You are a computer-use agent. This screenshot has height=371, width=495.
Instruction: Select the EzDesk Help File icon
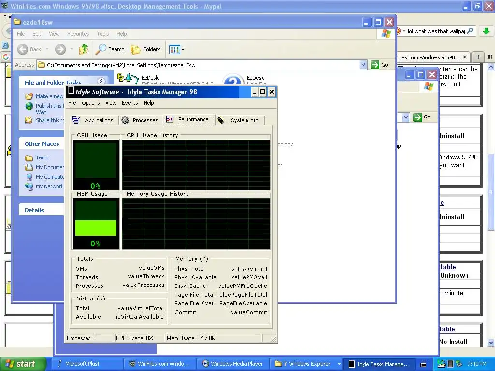click(x=233, y=80)
